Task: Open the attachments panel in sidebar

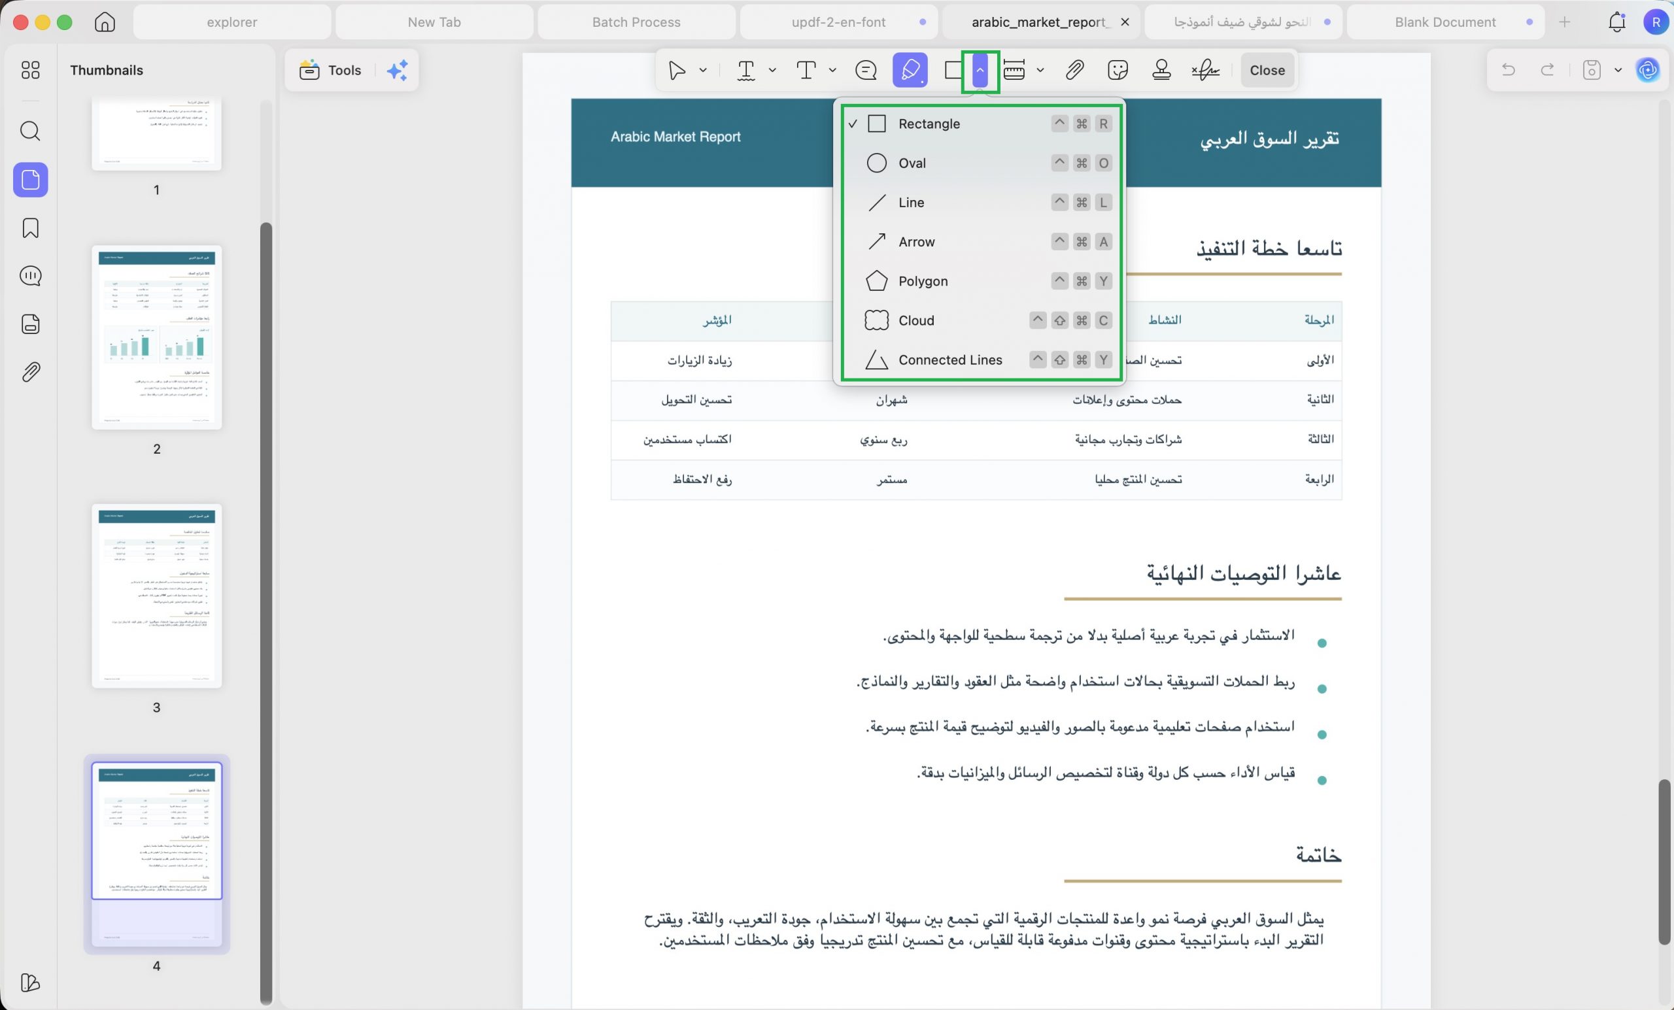Action: coord(31,372)
